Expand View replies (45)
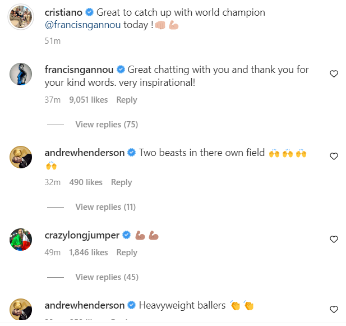346x326 pixels. 107,277
